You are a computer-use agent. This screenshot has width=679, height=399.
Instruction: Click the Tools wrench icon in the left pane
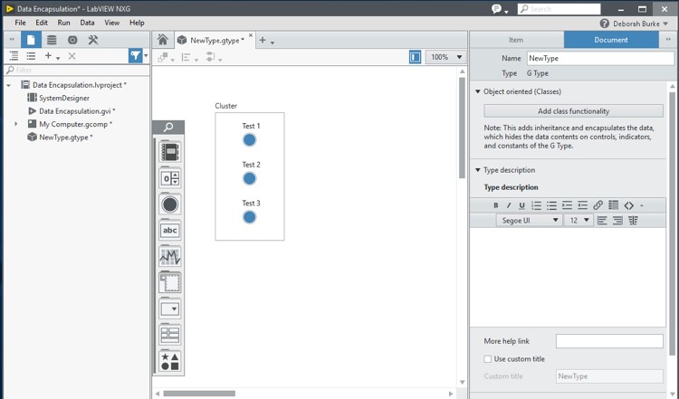click(x=93, y=40)
